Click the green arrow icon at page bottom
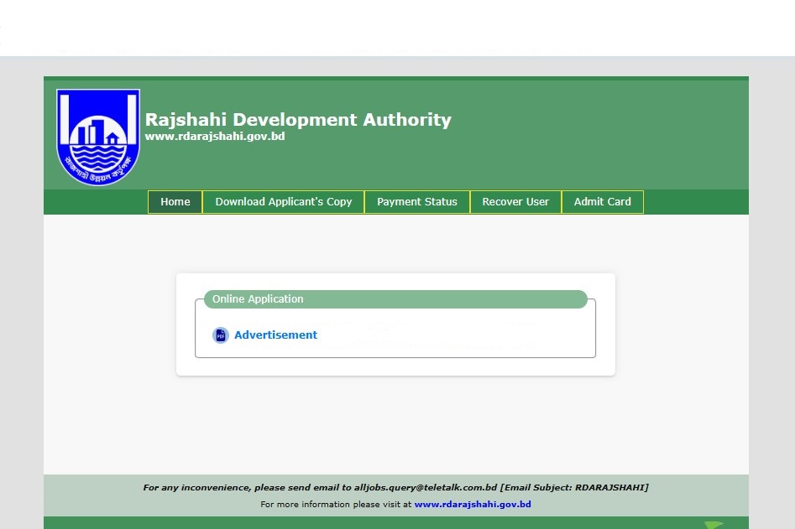 point(713,525)
